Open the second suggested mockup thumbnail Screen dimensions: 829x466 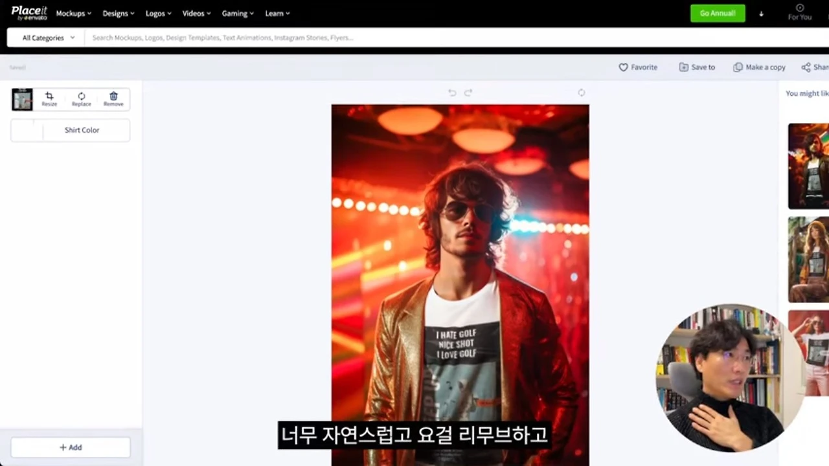coord(808,260)
